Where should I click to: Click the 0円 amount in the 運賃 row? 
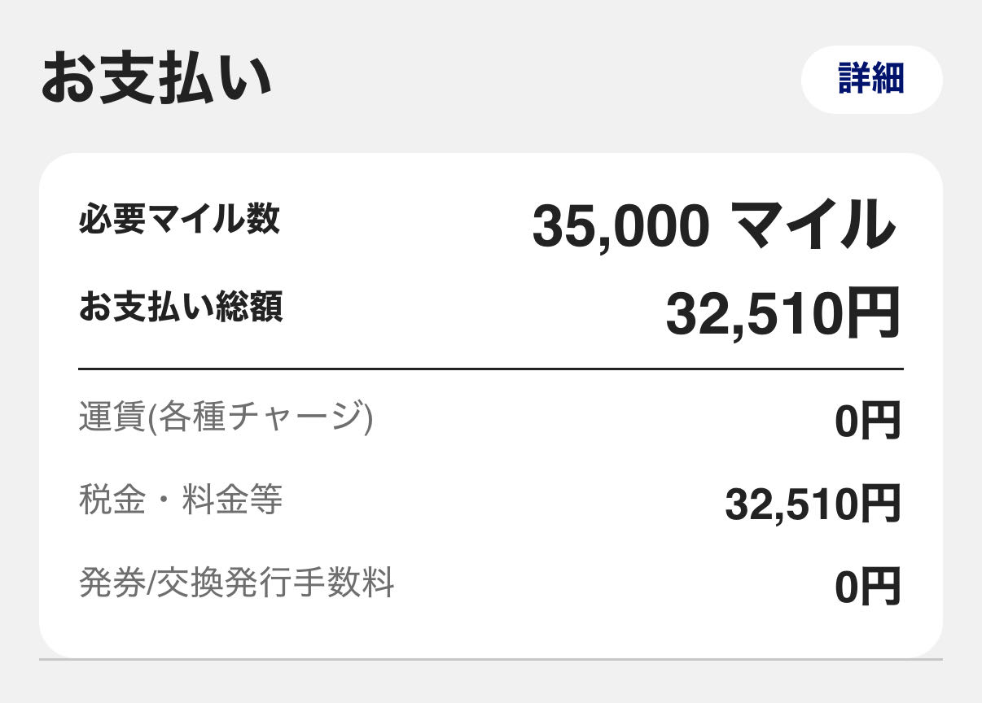[868, 422]
